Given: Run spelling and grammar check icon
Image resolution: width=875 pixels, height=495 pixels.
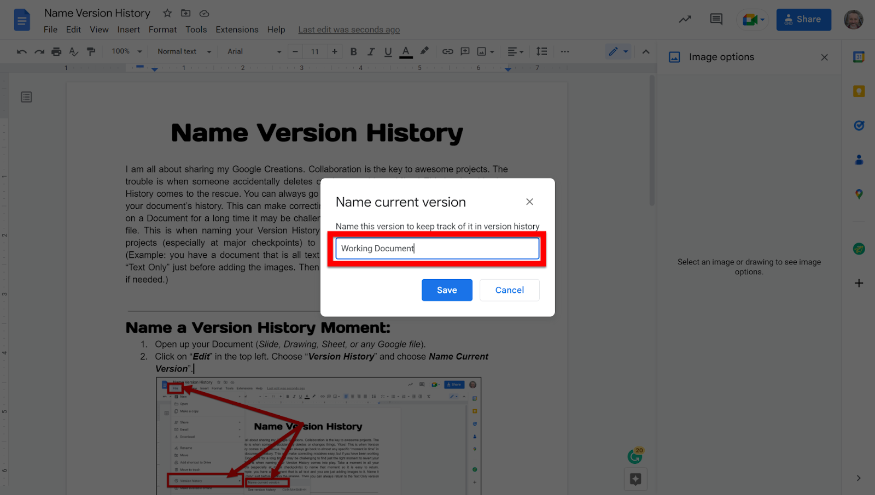Looking at the screenshot, I should 74,51.
